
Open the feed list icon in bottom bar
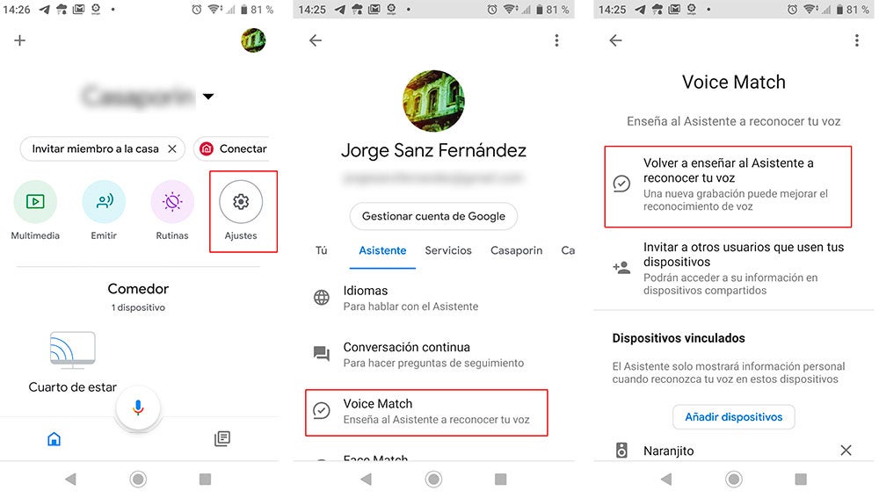pyautogui.click(x=222, y=438)
